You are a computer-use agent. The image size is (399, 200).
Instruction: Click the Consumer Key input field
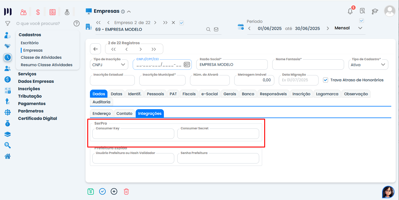(x=133, y=134)
